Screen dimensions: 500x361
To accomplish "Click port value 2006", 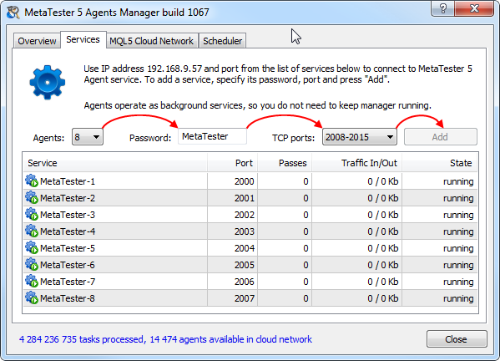I will pyautogui.click(x=245, y=282).
